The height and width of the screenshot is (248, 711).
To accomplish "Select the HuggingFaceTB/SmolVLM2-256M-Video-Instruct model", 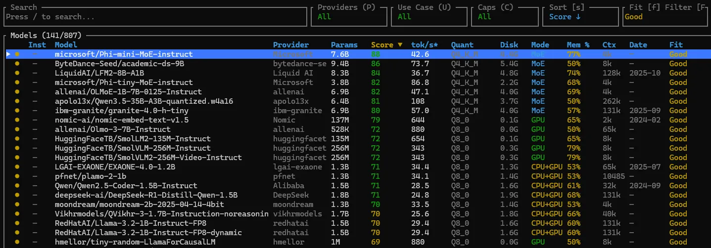I will [x=148, y=158].
